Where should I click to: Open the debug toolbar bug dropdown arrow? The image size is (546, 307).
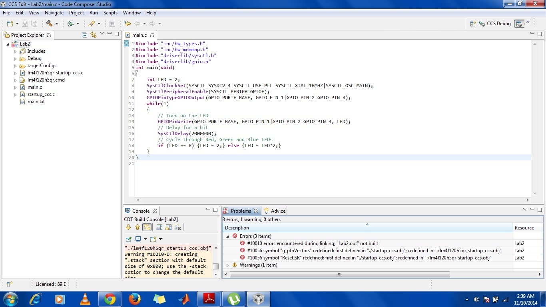pyautogui.click(x=78, y=24)
